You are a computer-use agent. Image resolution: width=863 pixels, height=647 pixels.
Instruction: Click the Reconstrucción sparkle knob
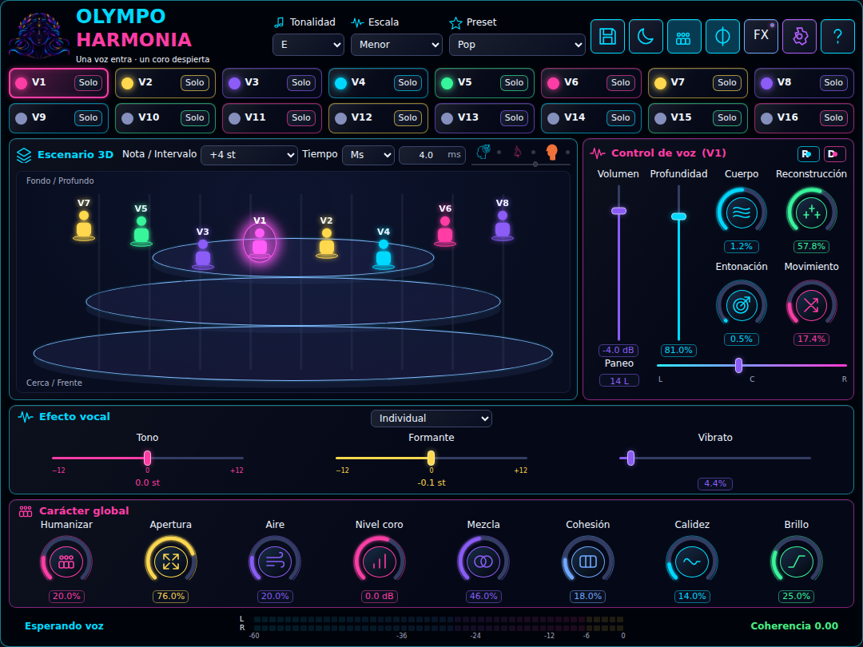[811, 212]
